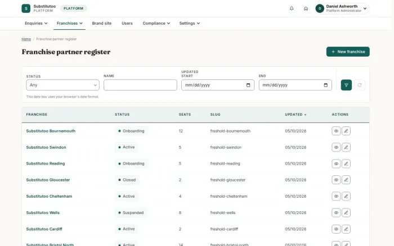The width and height of the screenshot is (394, 246).
Task: View Substitutoo Reading with eye icon
Action: point(336,164)
